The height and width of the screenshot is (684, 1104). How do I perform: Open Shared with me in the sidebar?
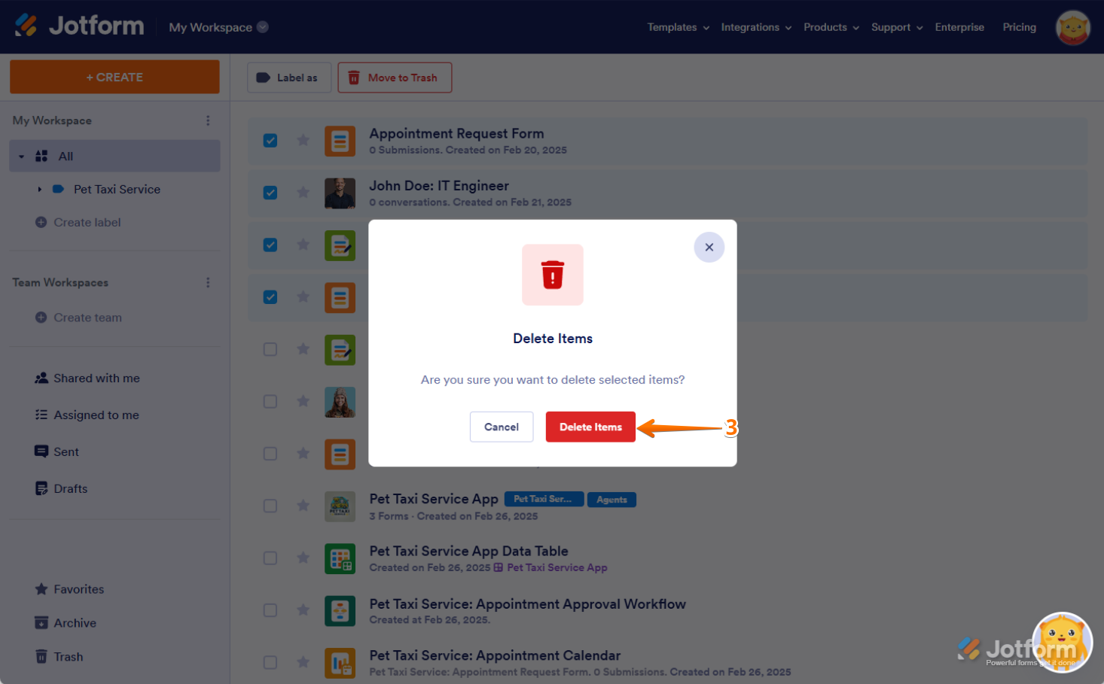(x=87, y=378)
